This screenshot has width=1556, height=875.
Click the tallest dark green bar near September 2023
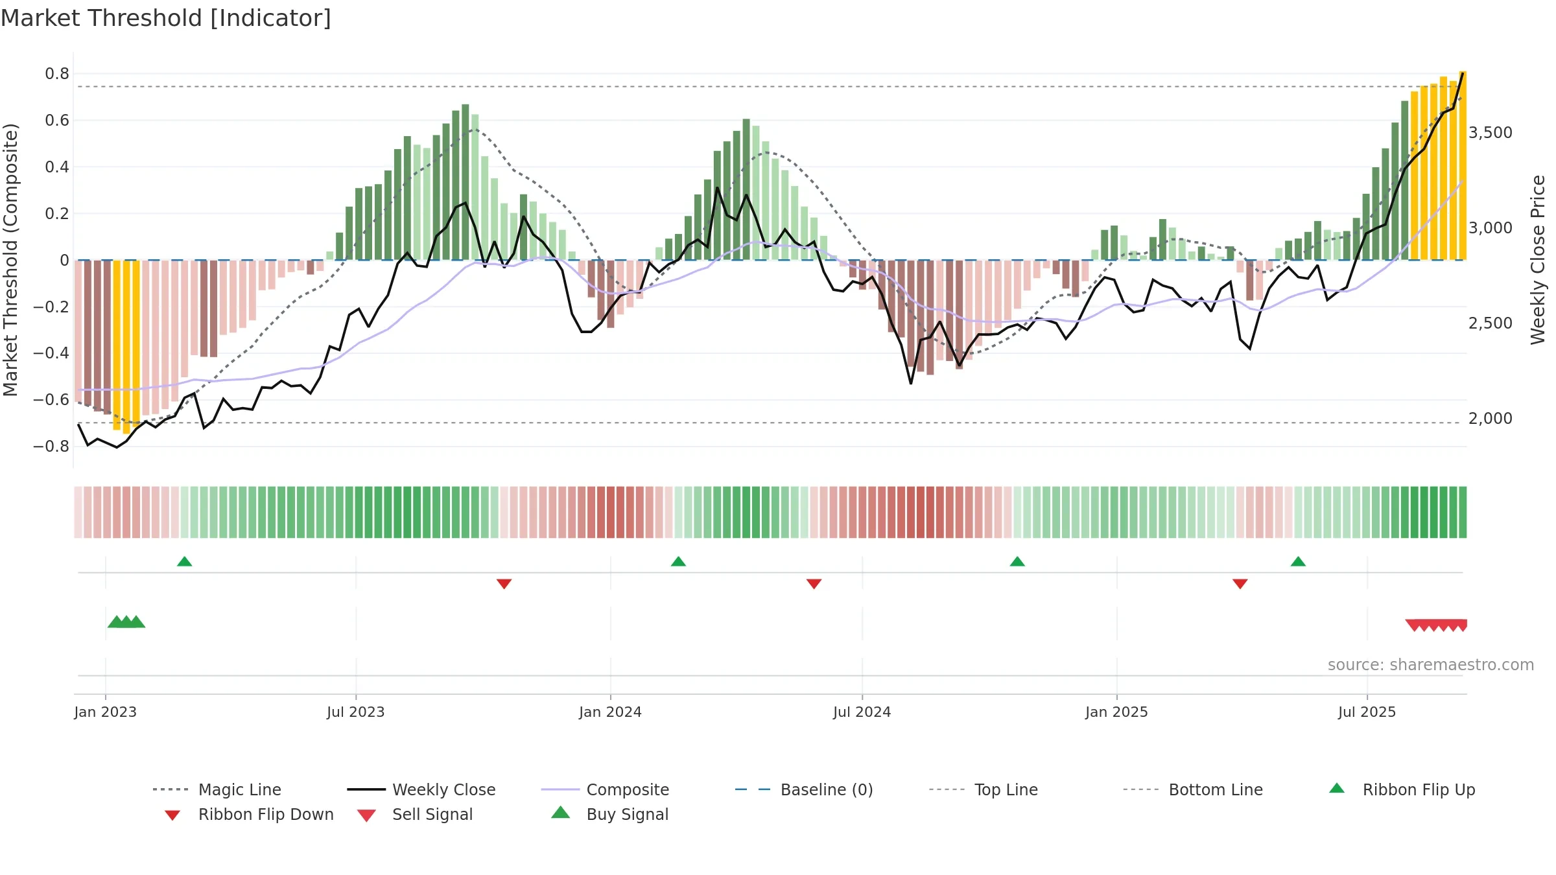pos(466,182)
